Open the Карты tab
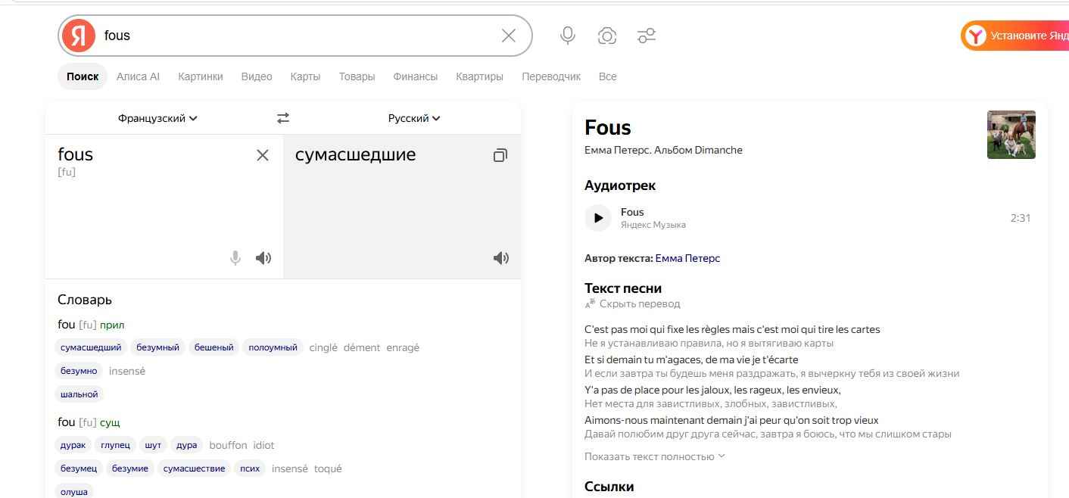The height and width of the screenshot is (498, 1069). (x=305, y=76)
